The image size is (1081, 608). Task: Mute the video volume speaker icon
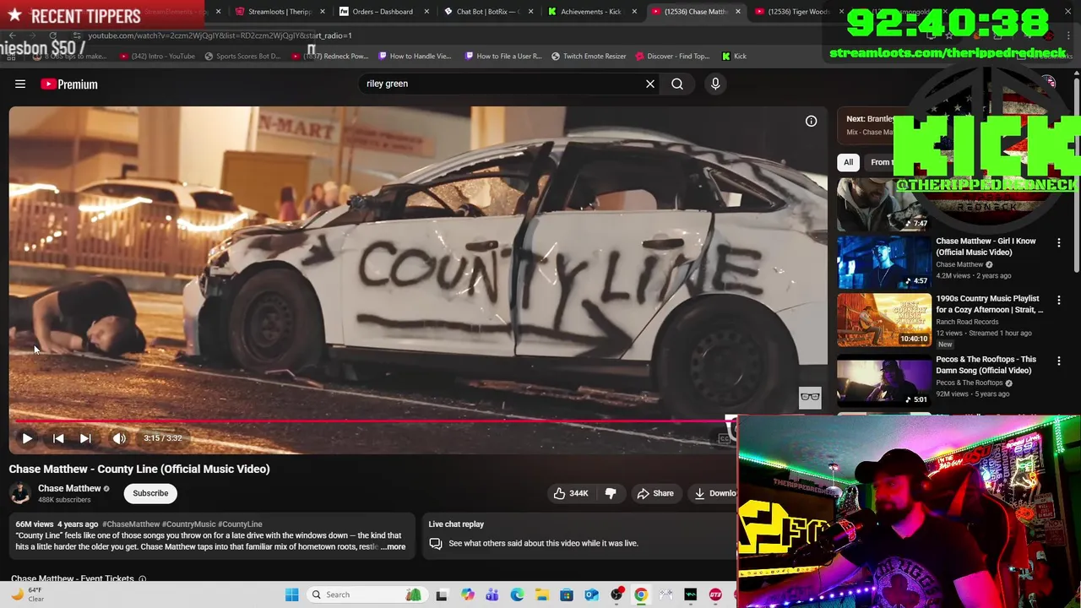(119, 438)
